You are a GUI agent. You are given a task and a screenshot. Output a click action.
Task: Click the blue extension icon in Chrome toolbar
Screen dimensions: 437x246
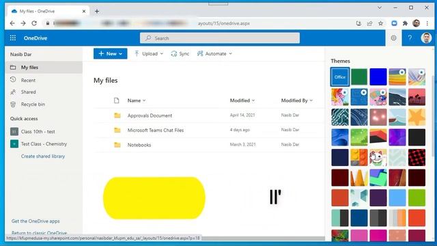(x=394, y=23)
